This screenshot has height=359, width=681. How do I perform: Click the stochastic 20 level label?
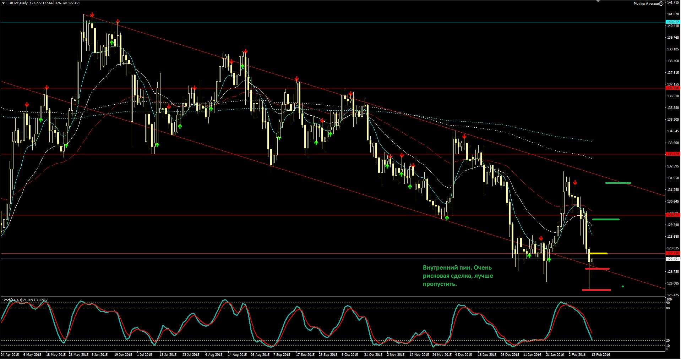pyautogui.click(x=668, y=341)
